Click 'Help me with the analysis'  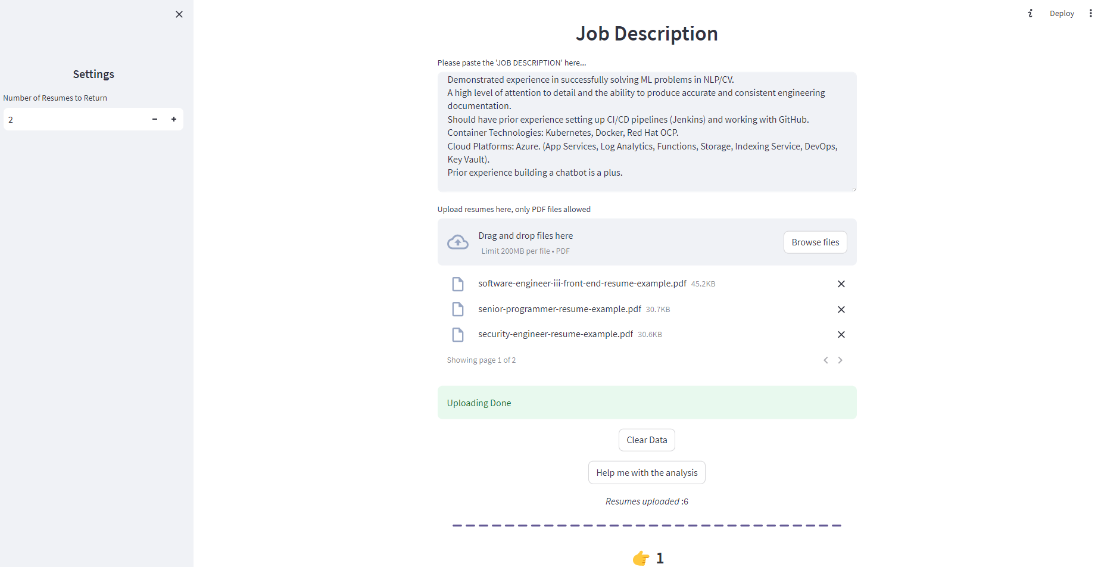coord(647,472)
